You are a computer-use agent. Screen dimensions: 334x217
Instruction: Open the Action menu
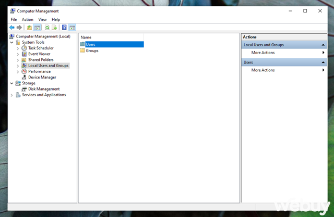(28, 19)
